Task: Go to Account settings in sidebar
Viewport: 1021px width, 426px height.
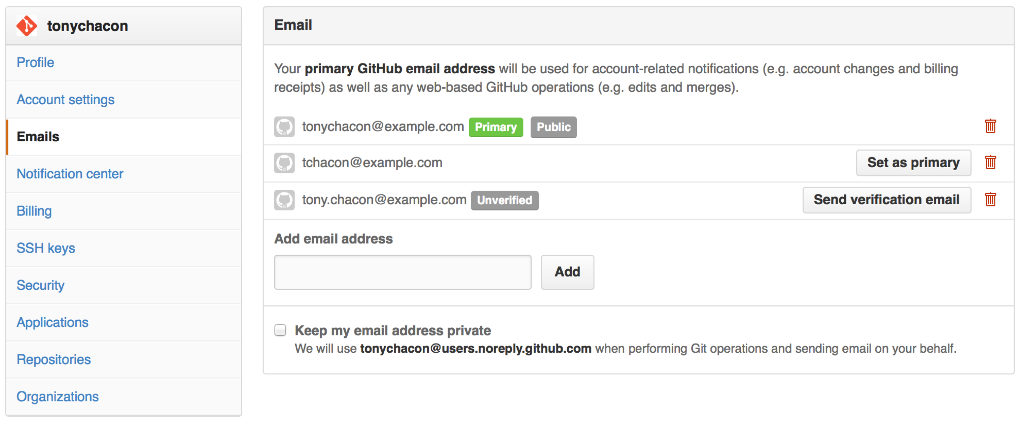Action: pyautogui.click(x=65, y=100)
